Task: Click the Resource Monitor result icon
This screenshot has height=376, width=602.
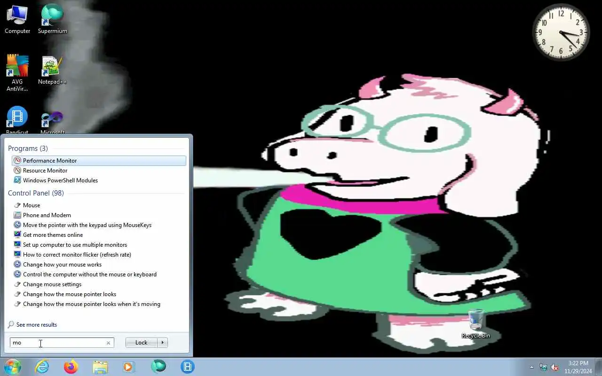Action: tap(17, 171)
